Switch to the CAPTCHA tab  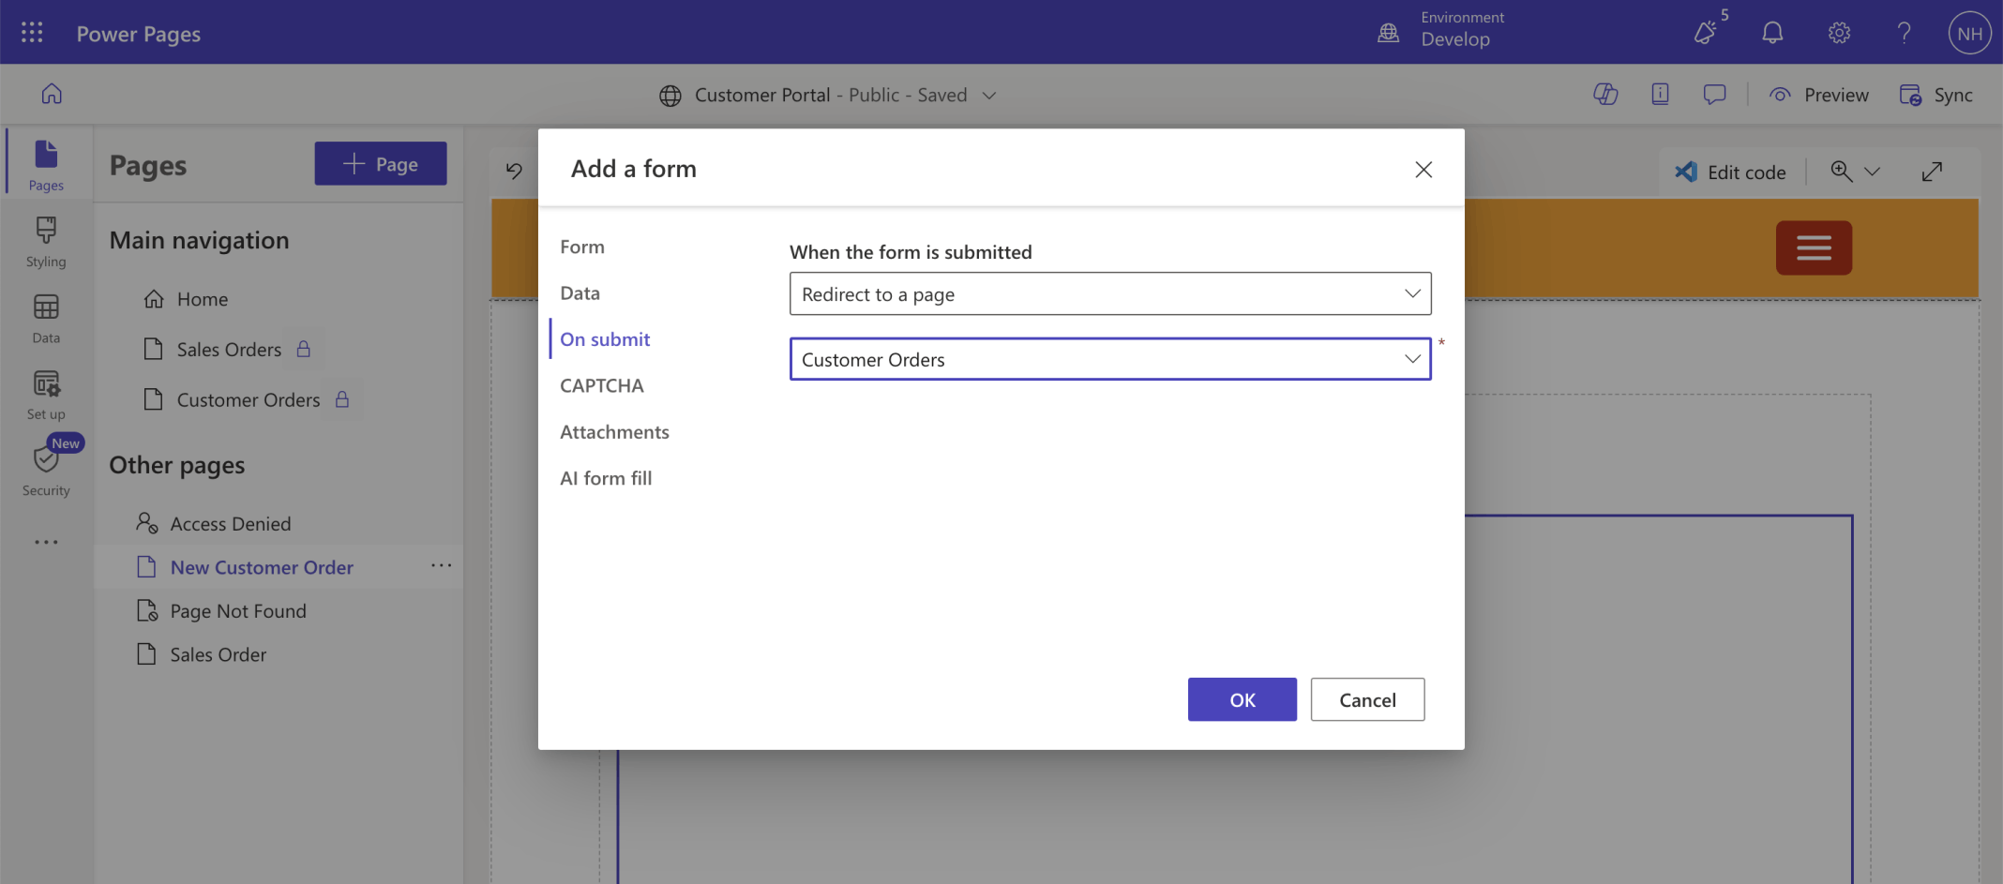(601, 385)
